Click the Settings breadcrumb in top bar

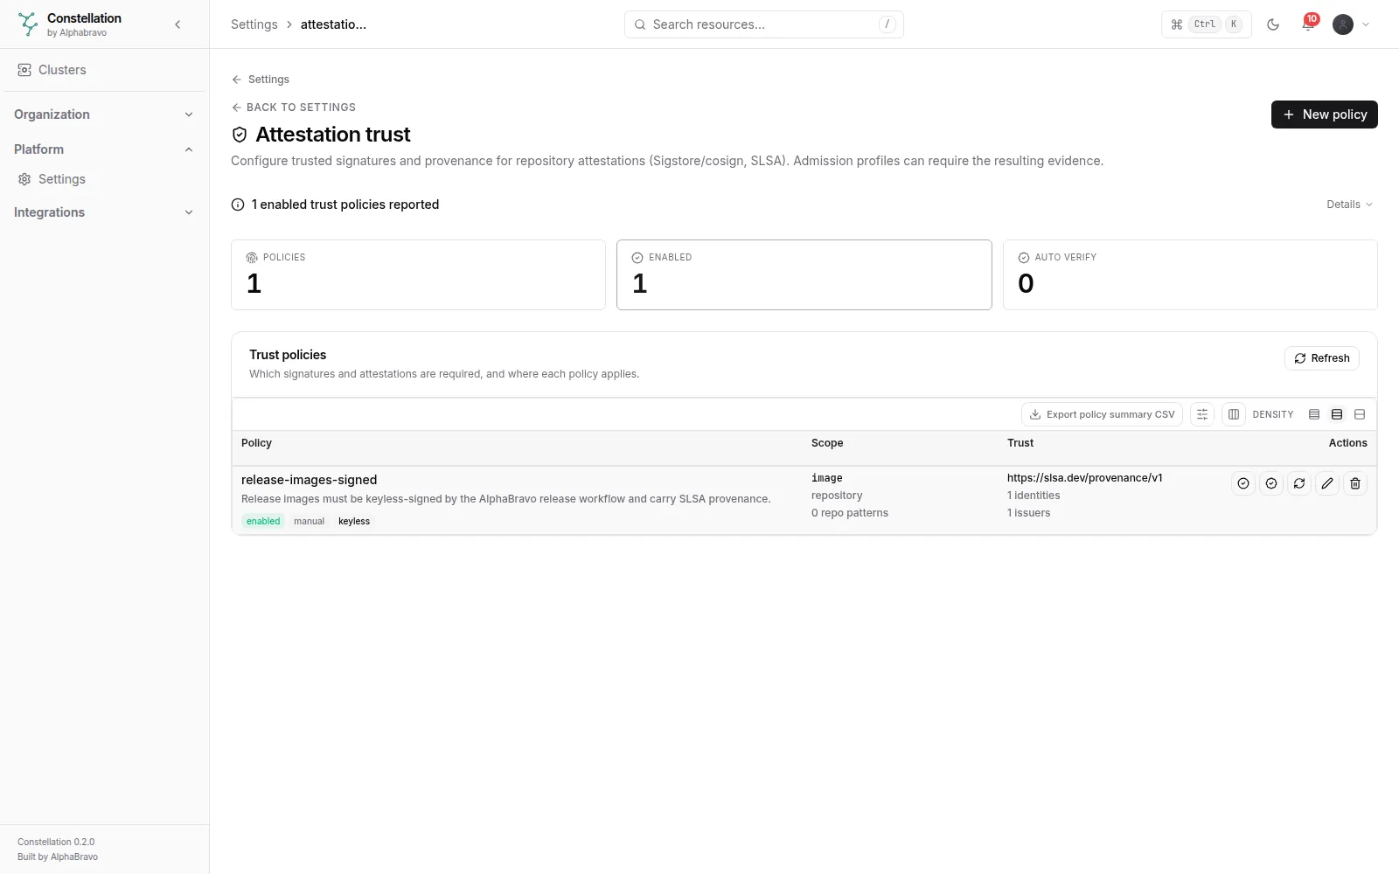(x=254, y=24)
